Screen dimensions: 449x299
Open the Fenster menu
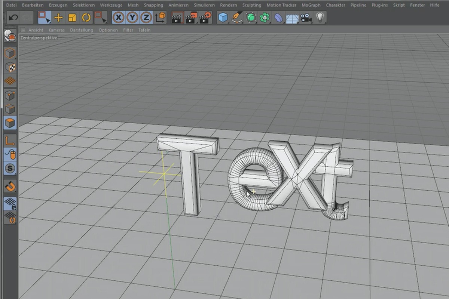pos(417,5)
